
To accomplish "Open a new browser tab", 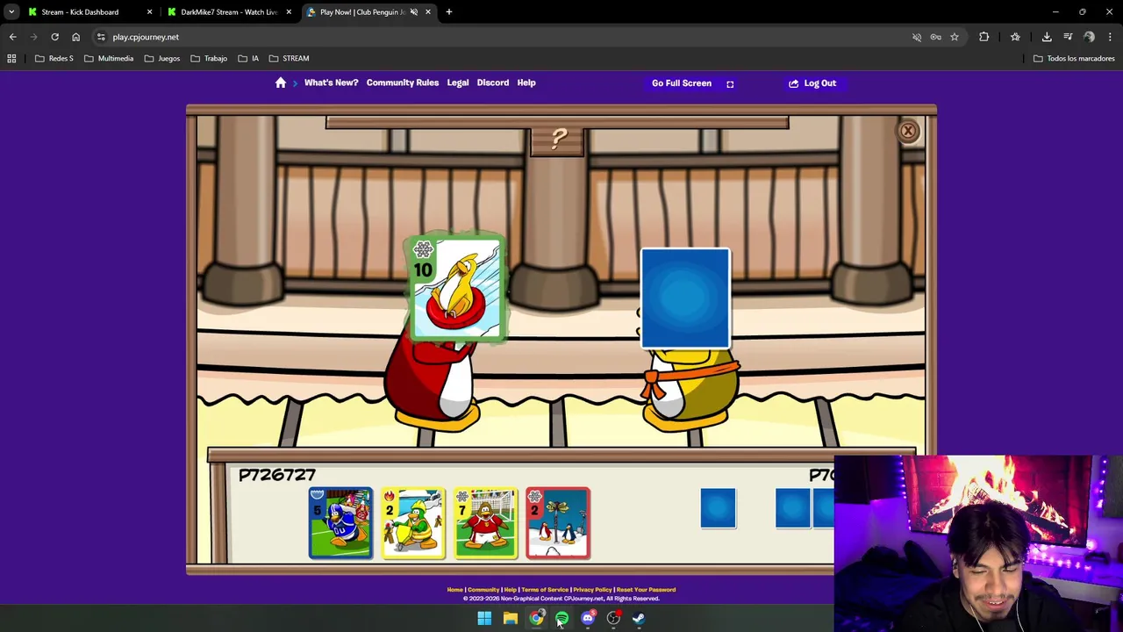I will pos(448,12).
